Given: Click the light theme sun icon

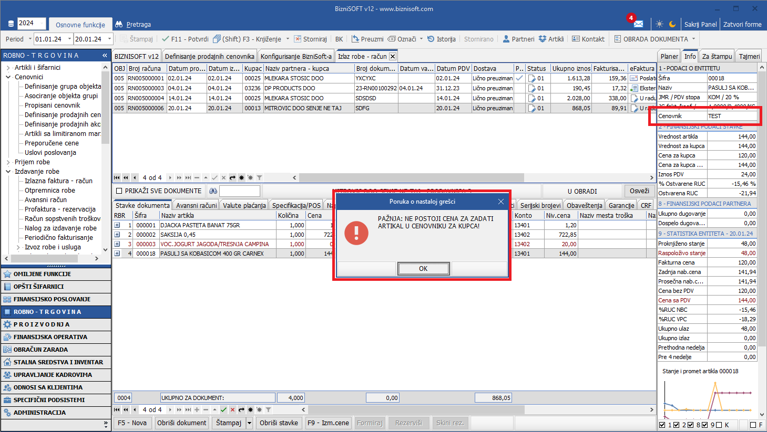Looking at the screenshot, I should (659, 24).
